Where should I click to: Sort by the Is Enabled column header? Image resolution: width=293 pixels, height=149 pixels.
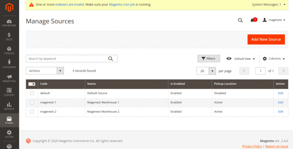[190, 84]
